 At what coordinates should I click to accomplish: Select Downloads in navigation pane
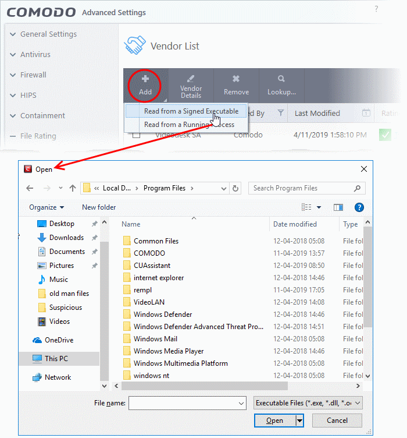coord(66,238)
